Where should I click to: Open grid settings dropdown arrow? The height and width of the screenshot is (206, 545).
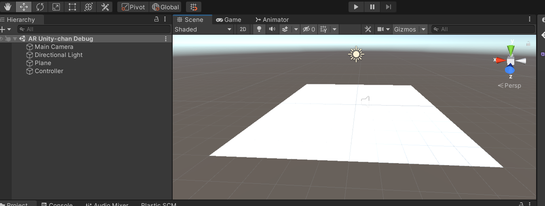point(334,29)
